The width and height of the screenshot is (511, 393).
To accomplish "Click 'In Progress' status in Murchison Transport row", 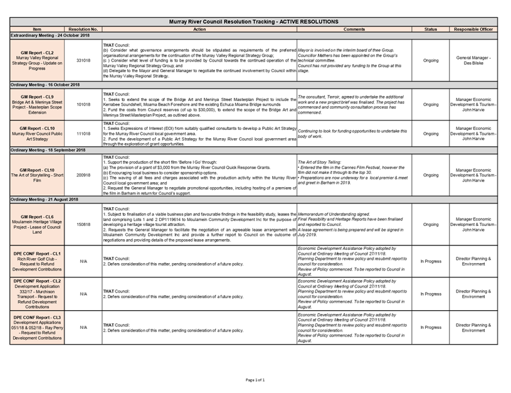I will [431, 294].
